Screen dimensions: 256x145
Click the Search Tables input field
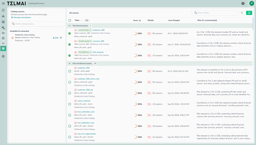(x=215, y=13)
